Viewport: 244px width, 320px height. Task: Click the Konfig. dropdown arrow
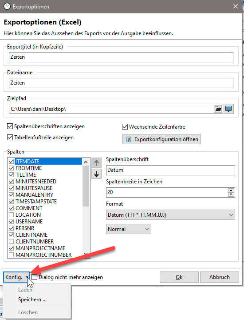27,277
